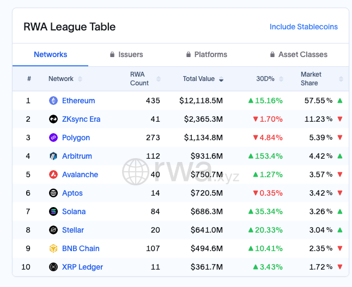Click the Avalanche red logo icon

[53, 174]
